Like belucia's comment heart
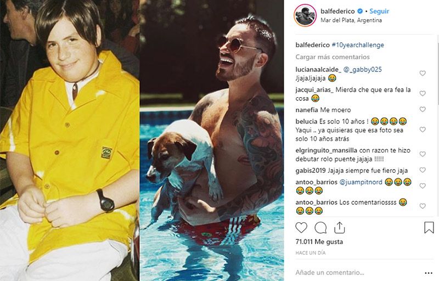Viewport: 439px width, 281px height. point(423,130)
